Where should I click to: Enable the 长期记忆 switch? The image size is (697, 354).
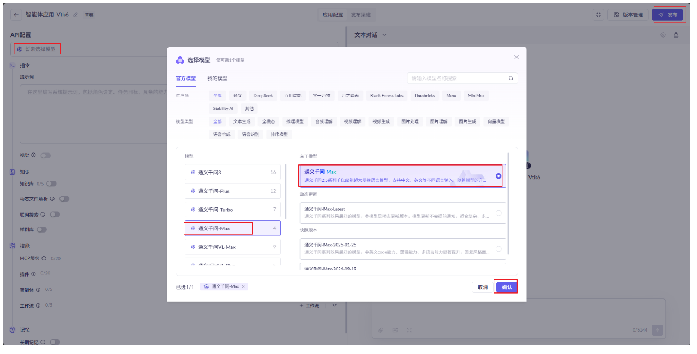55,342
